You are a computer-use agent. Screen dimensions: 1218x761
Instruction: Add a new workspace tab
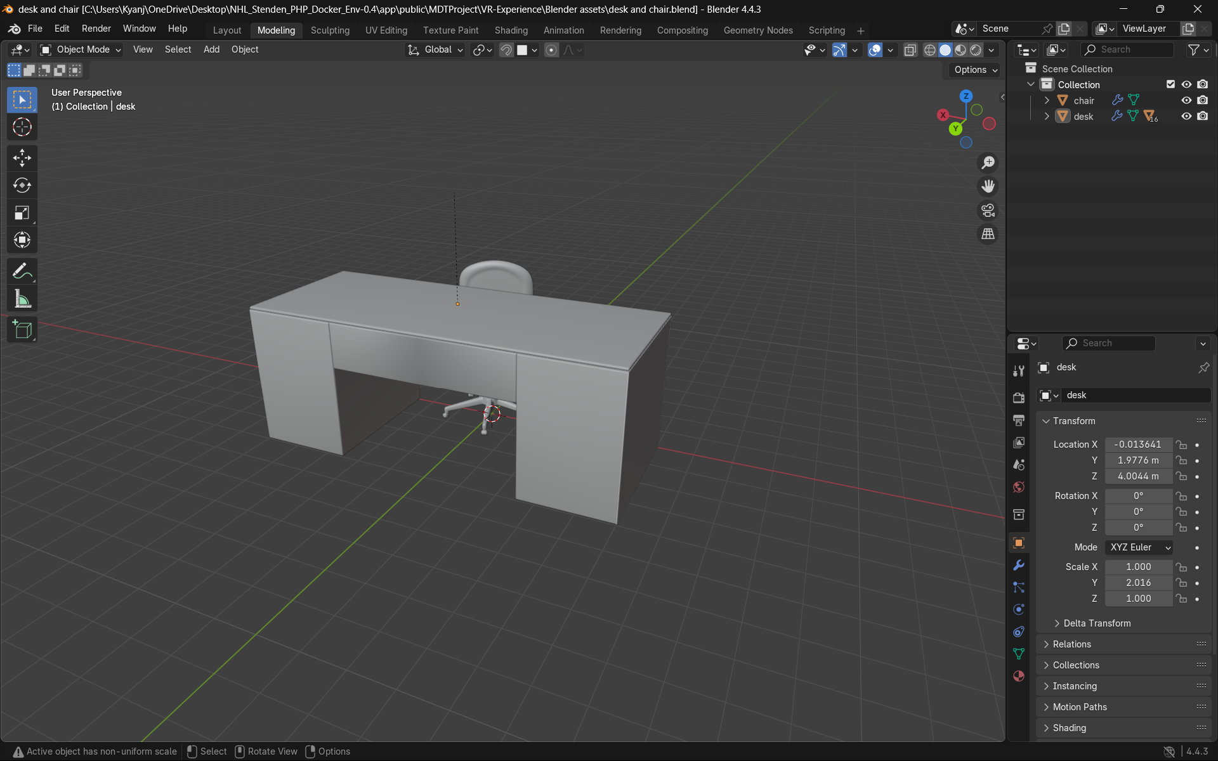[x=861, y=30]
